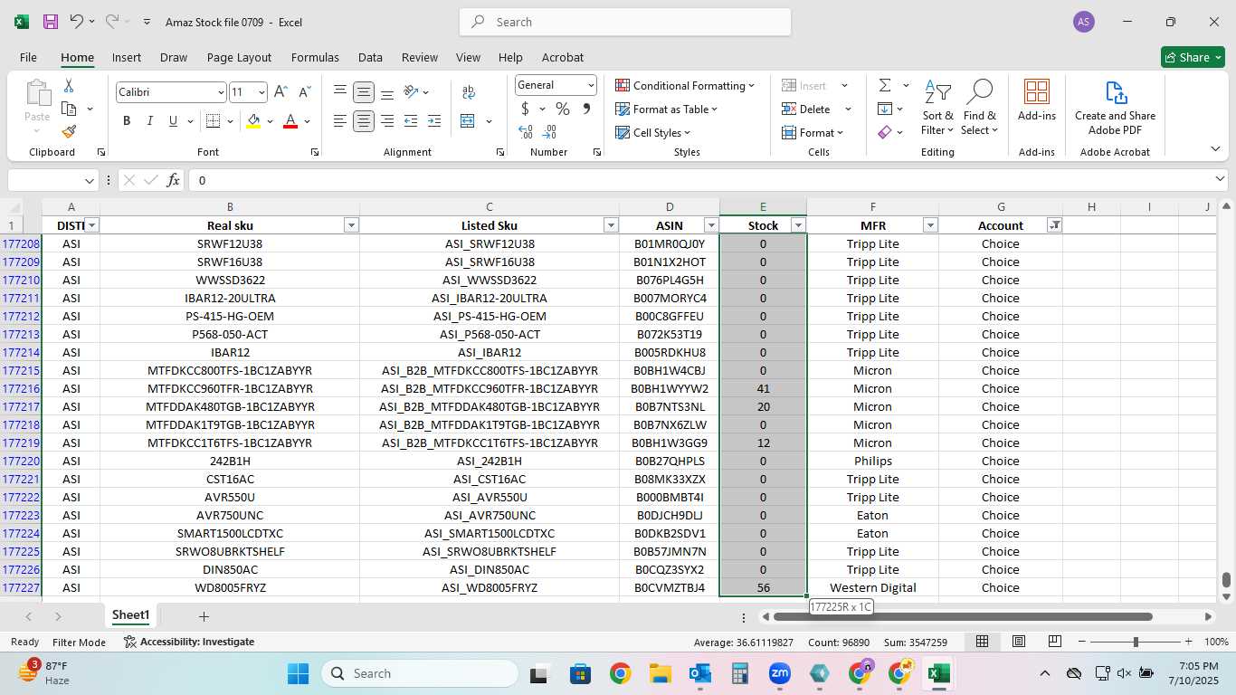Open the General number format dropdown

pos(591,85)
